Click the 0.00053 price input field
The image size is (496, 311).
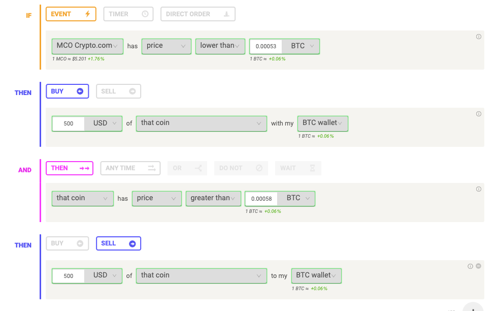pyautogui.click(x=266, y=47)
